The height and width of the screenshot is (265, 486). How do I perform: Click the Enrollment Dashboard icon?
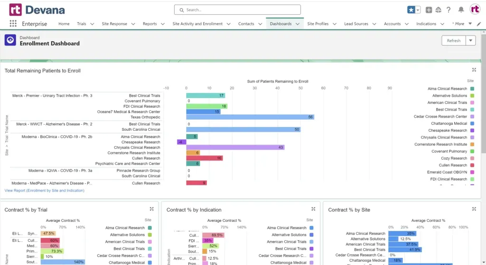[10, 40]
